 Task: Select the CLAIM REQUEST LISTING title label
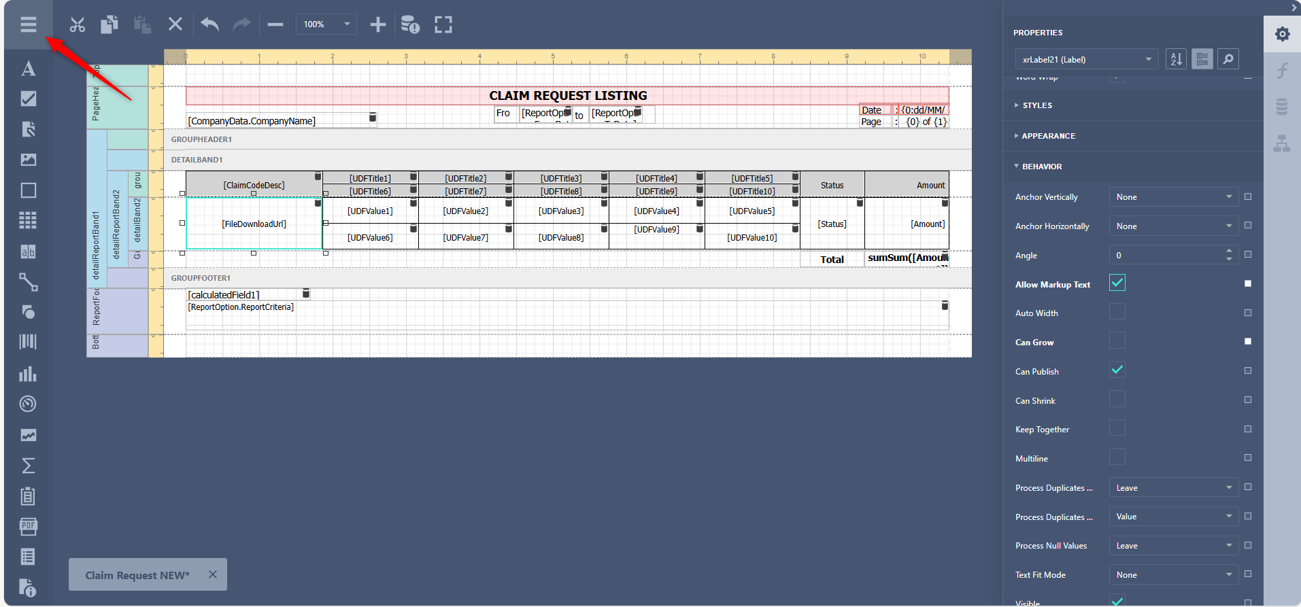tap(568, 96)
